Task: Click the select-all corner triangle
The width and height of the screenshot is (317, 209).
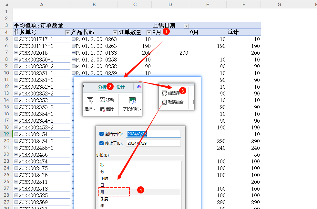Action: pos(6,4)
